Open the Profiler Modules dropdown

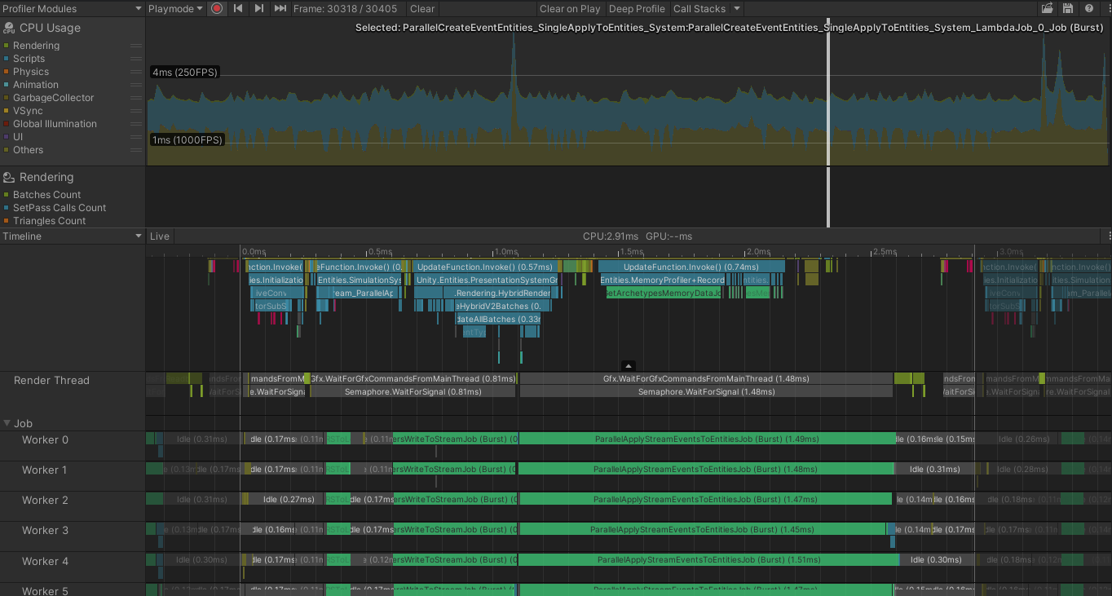click(x=72, y=9)
